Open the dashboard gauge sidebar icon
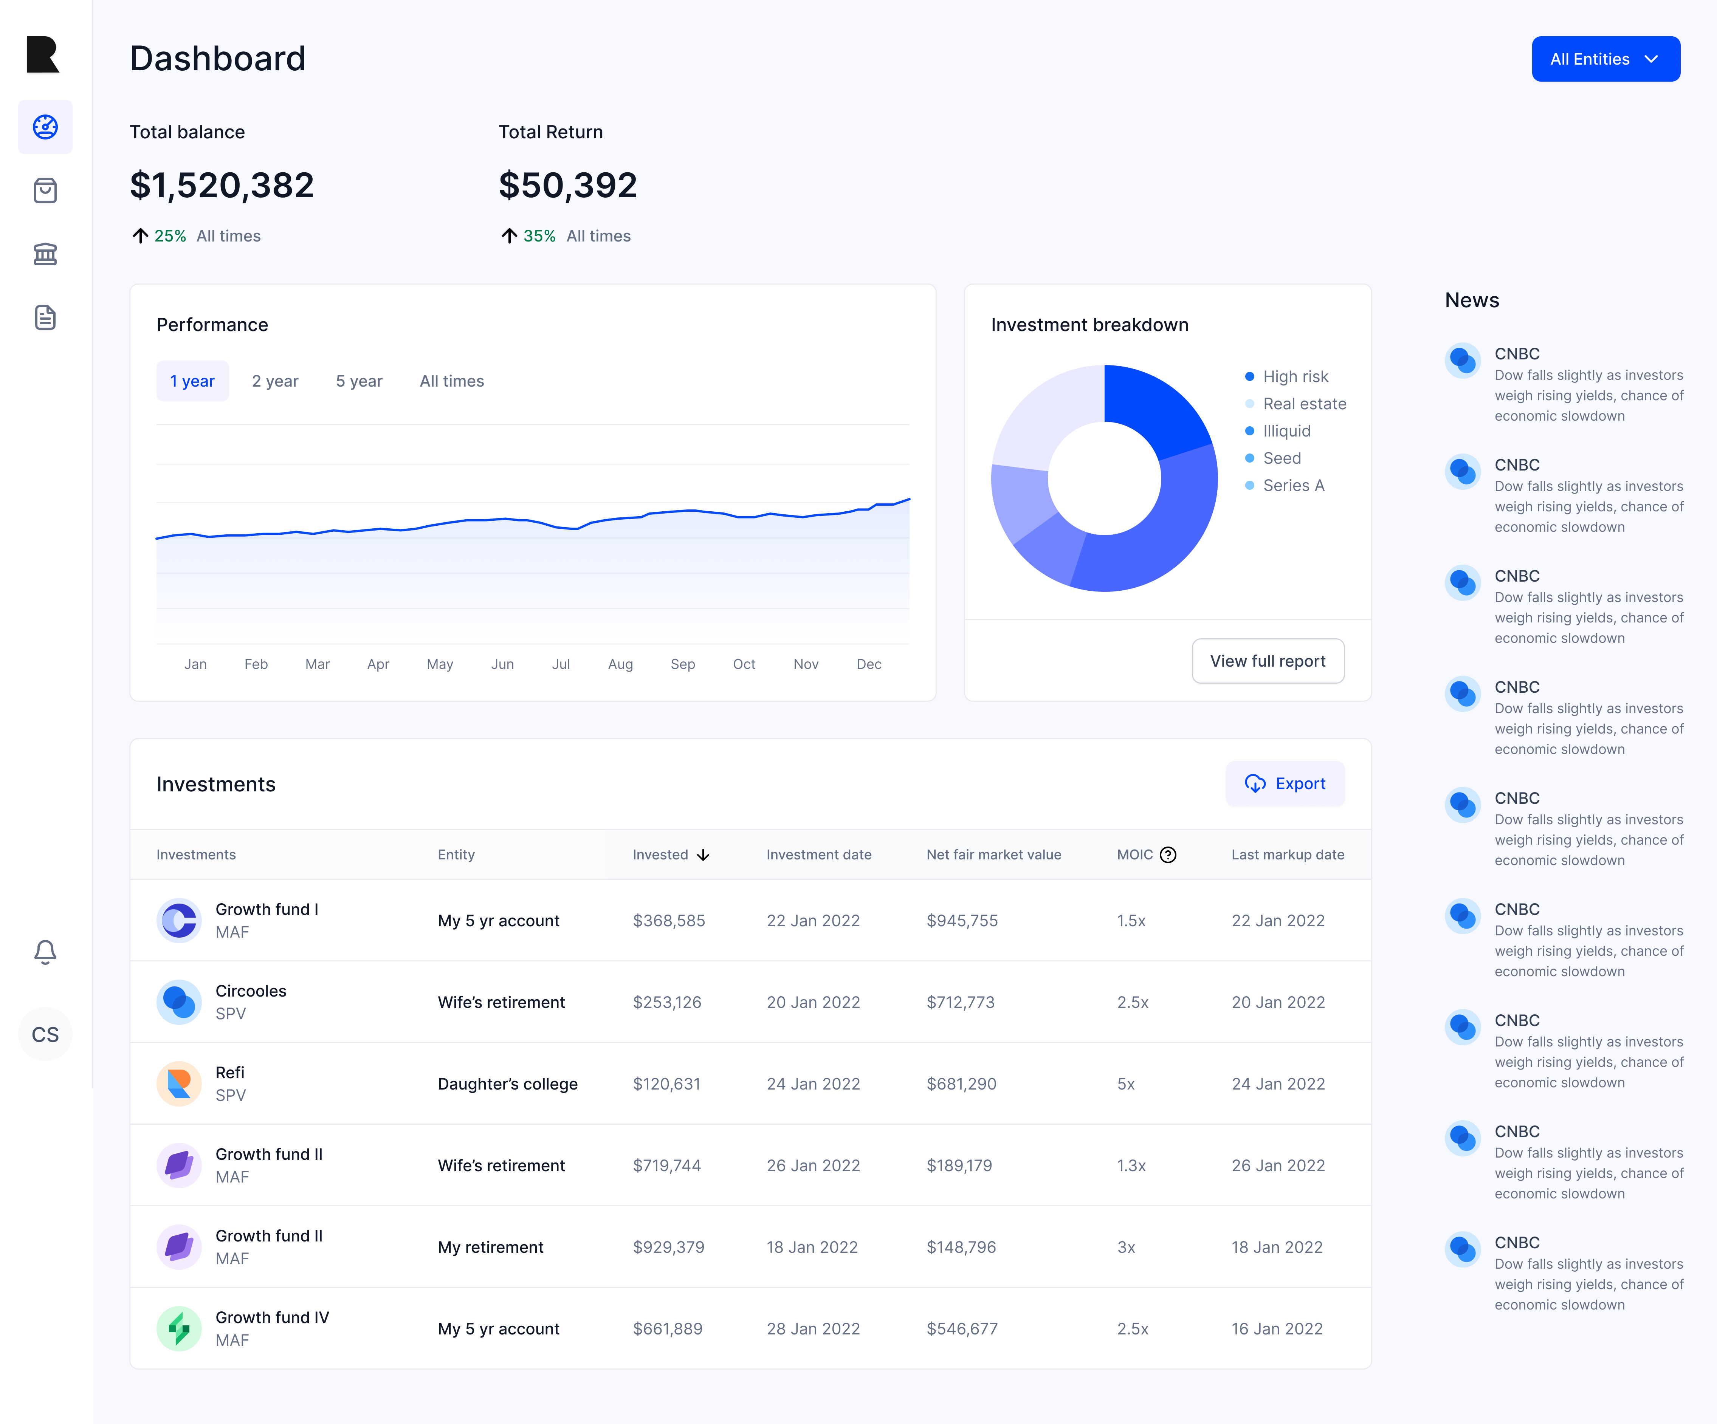Image resolution: width=1717 pixels, height=1424 pixels. click(x=45, y=127)
